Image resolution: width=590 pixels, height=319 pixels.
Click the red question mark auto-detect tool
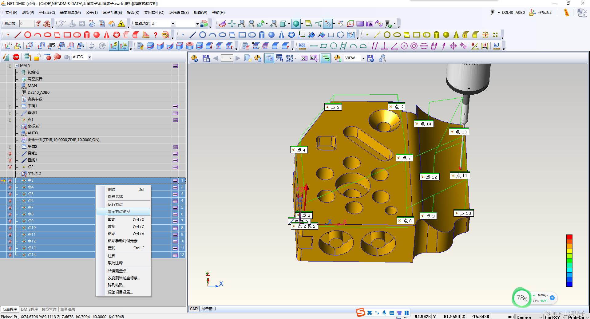(x=156, y=35)
